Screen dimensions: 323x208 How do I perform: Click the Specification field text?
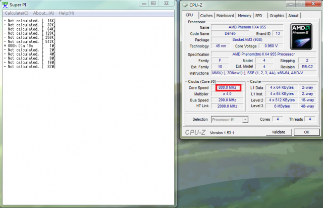pyautogui.click(x=263, y=54)
